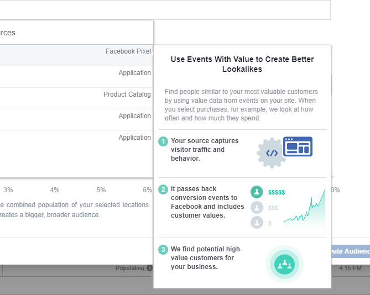This screenshot has width=370, height=295.
Task: Set audience size slider to 4%
Action: point(55,190)
